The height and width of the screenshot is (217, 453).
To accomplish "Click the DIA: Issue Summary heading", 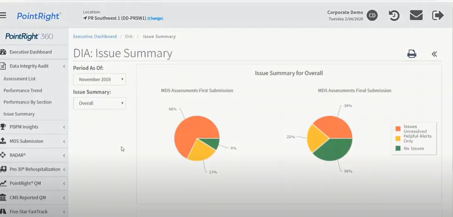I will [123, 53].
